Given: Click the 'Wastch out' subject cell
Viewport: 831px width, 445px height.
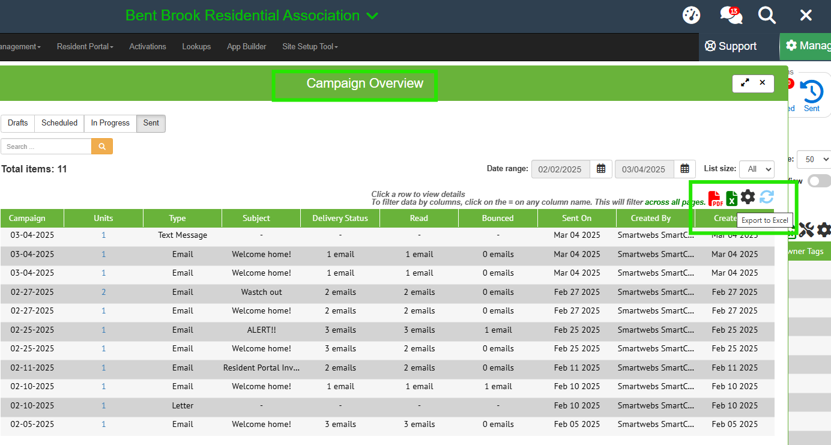Looking at the screenshot, I should coord(261,292).
